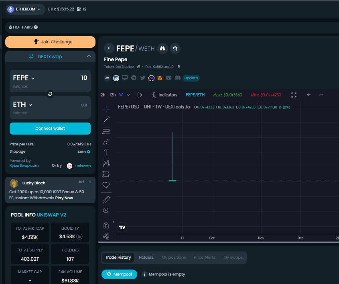Toggle the Mempool button
The width and height of the screenshot is (339, 284).
click(119, 274)
